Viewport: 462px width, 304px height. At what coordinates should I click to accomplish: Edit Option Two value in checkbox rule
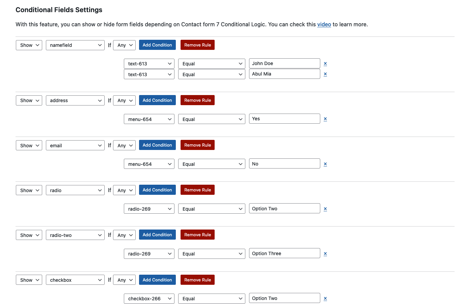pos(284,298)
